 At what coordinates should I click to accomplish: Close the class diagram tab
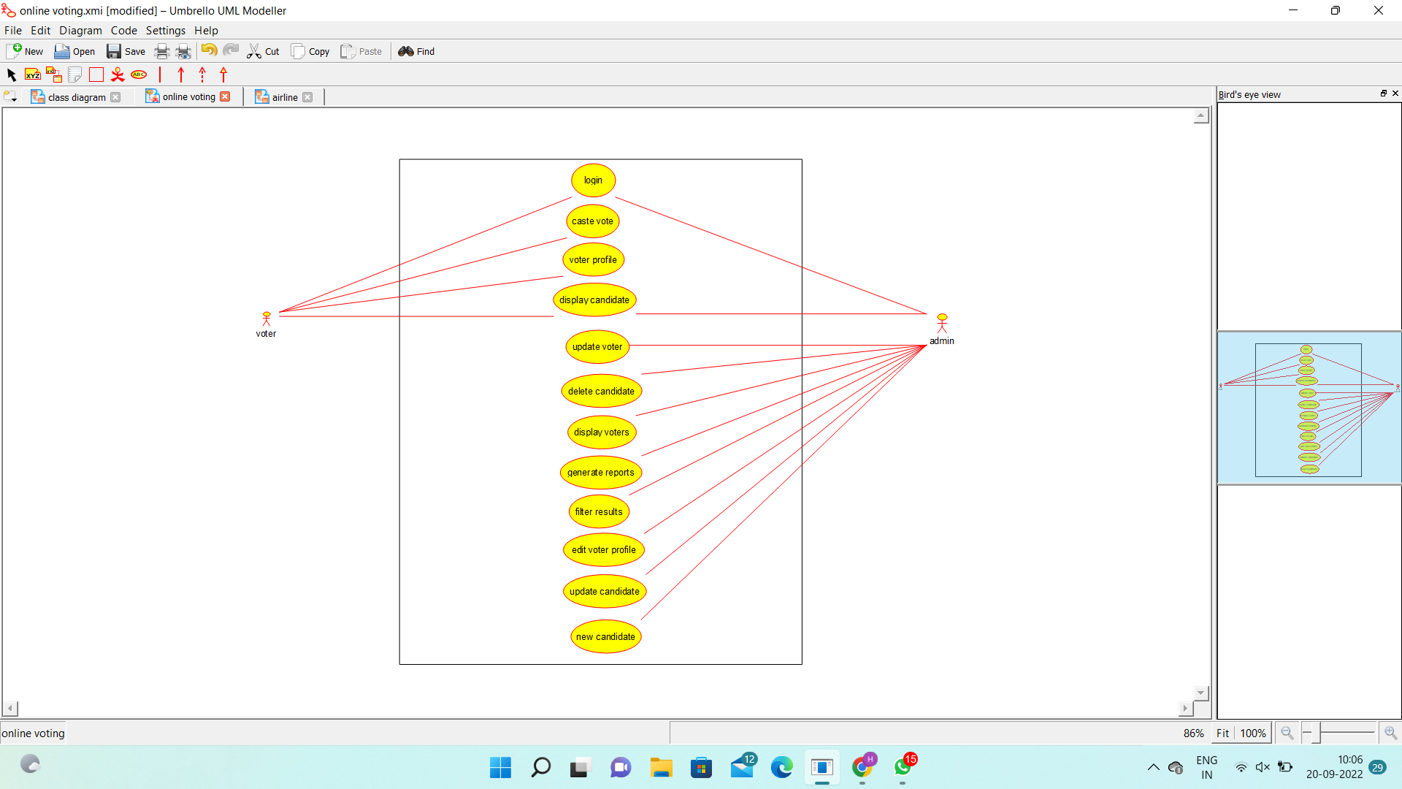coord(115,97)
